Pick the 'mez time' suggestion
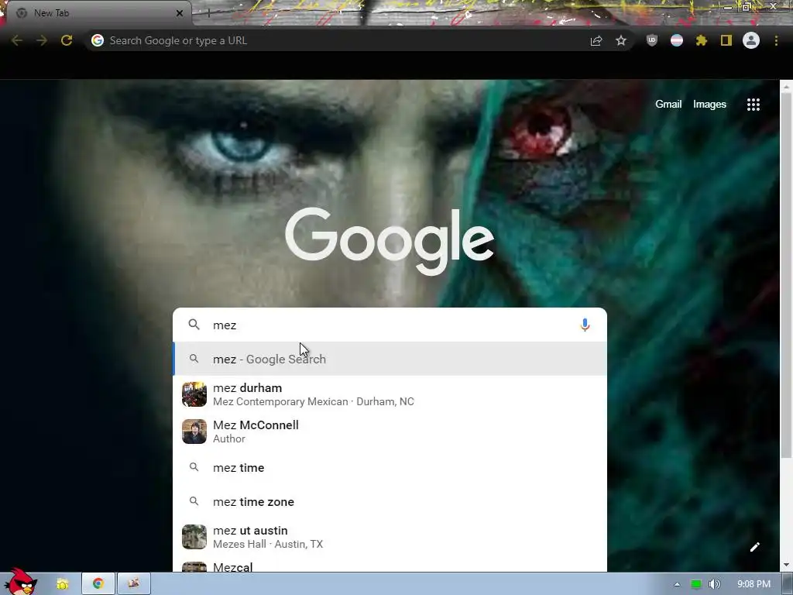 coord(390,467)
